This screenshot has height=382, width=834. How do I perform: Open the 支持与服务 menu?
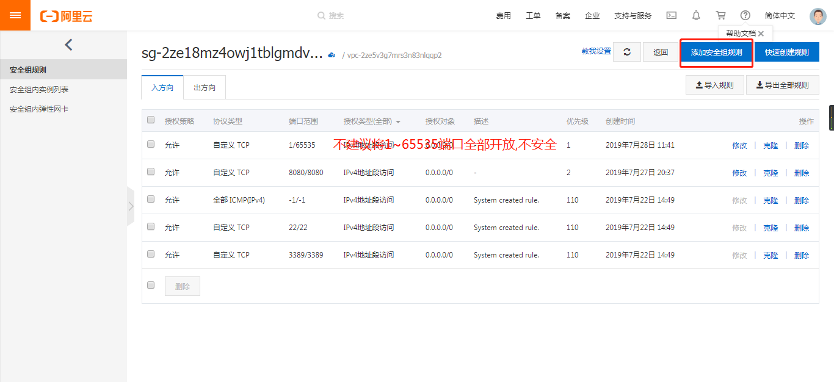633,16
